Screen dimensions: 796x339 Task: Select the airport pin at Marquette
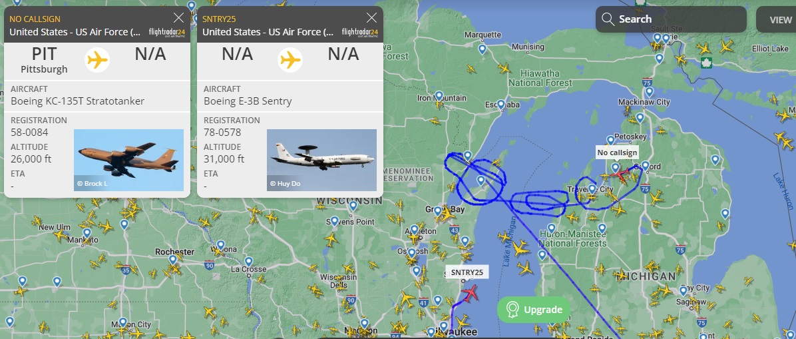click(483, 49)
